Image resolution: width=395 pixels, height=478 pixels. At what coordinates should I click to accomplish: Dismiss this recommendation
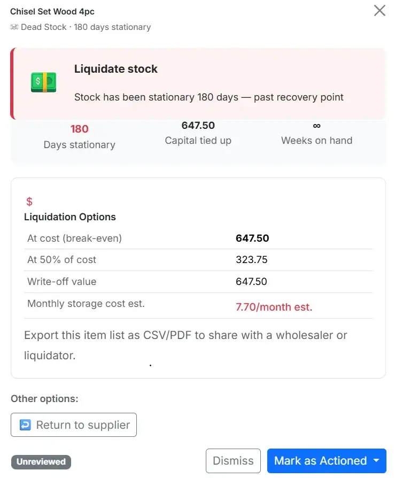coord(233,461)
